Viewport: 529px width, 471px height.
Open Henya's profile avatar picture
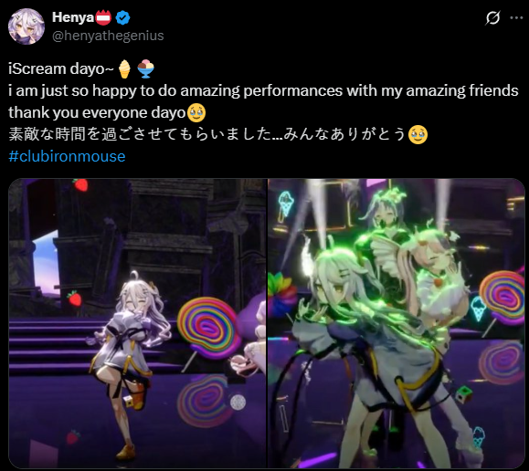coord(26,26)
